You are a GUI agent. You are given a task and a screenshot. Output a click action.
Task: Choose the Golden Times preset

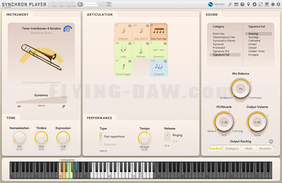point(256,51)
